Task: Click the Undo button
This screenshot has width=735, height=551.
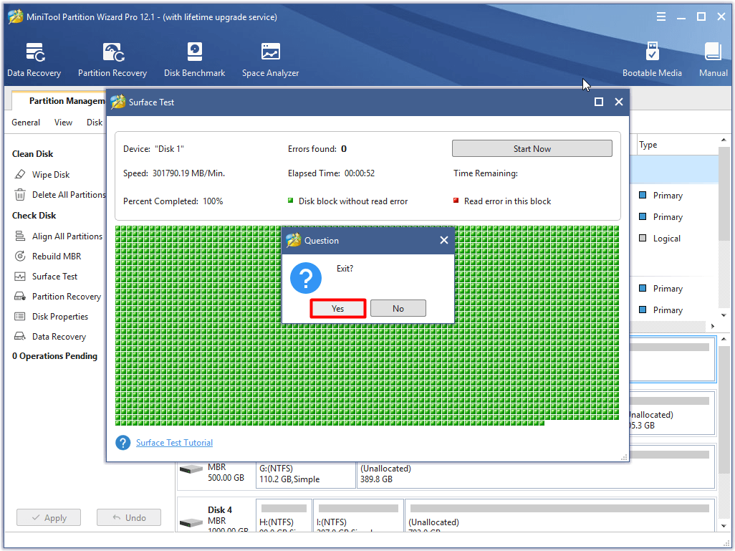Action: pyautogui.click(x=129, y=518)
